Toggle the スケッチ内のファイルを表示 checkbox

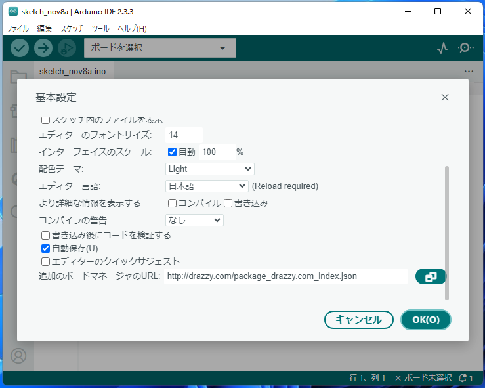coord(45,119)
